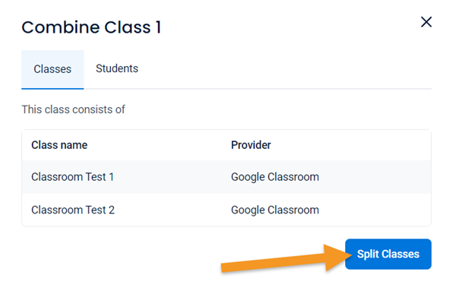Click the blue underline beneath Classes tab

pyautogui.click(x=52, y=88)
